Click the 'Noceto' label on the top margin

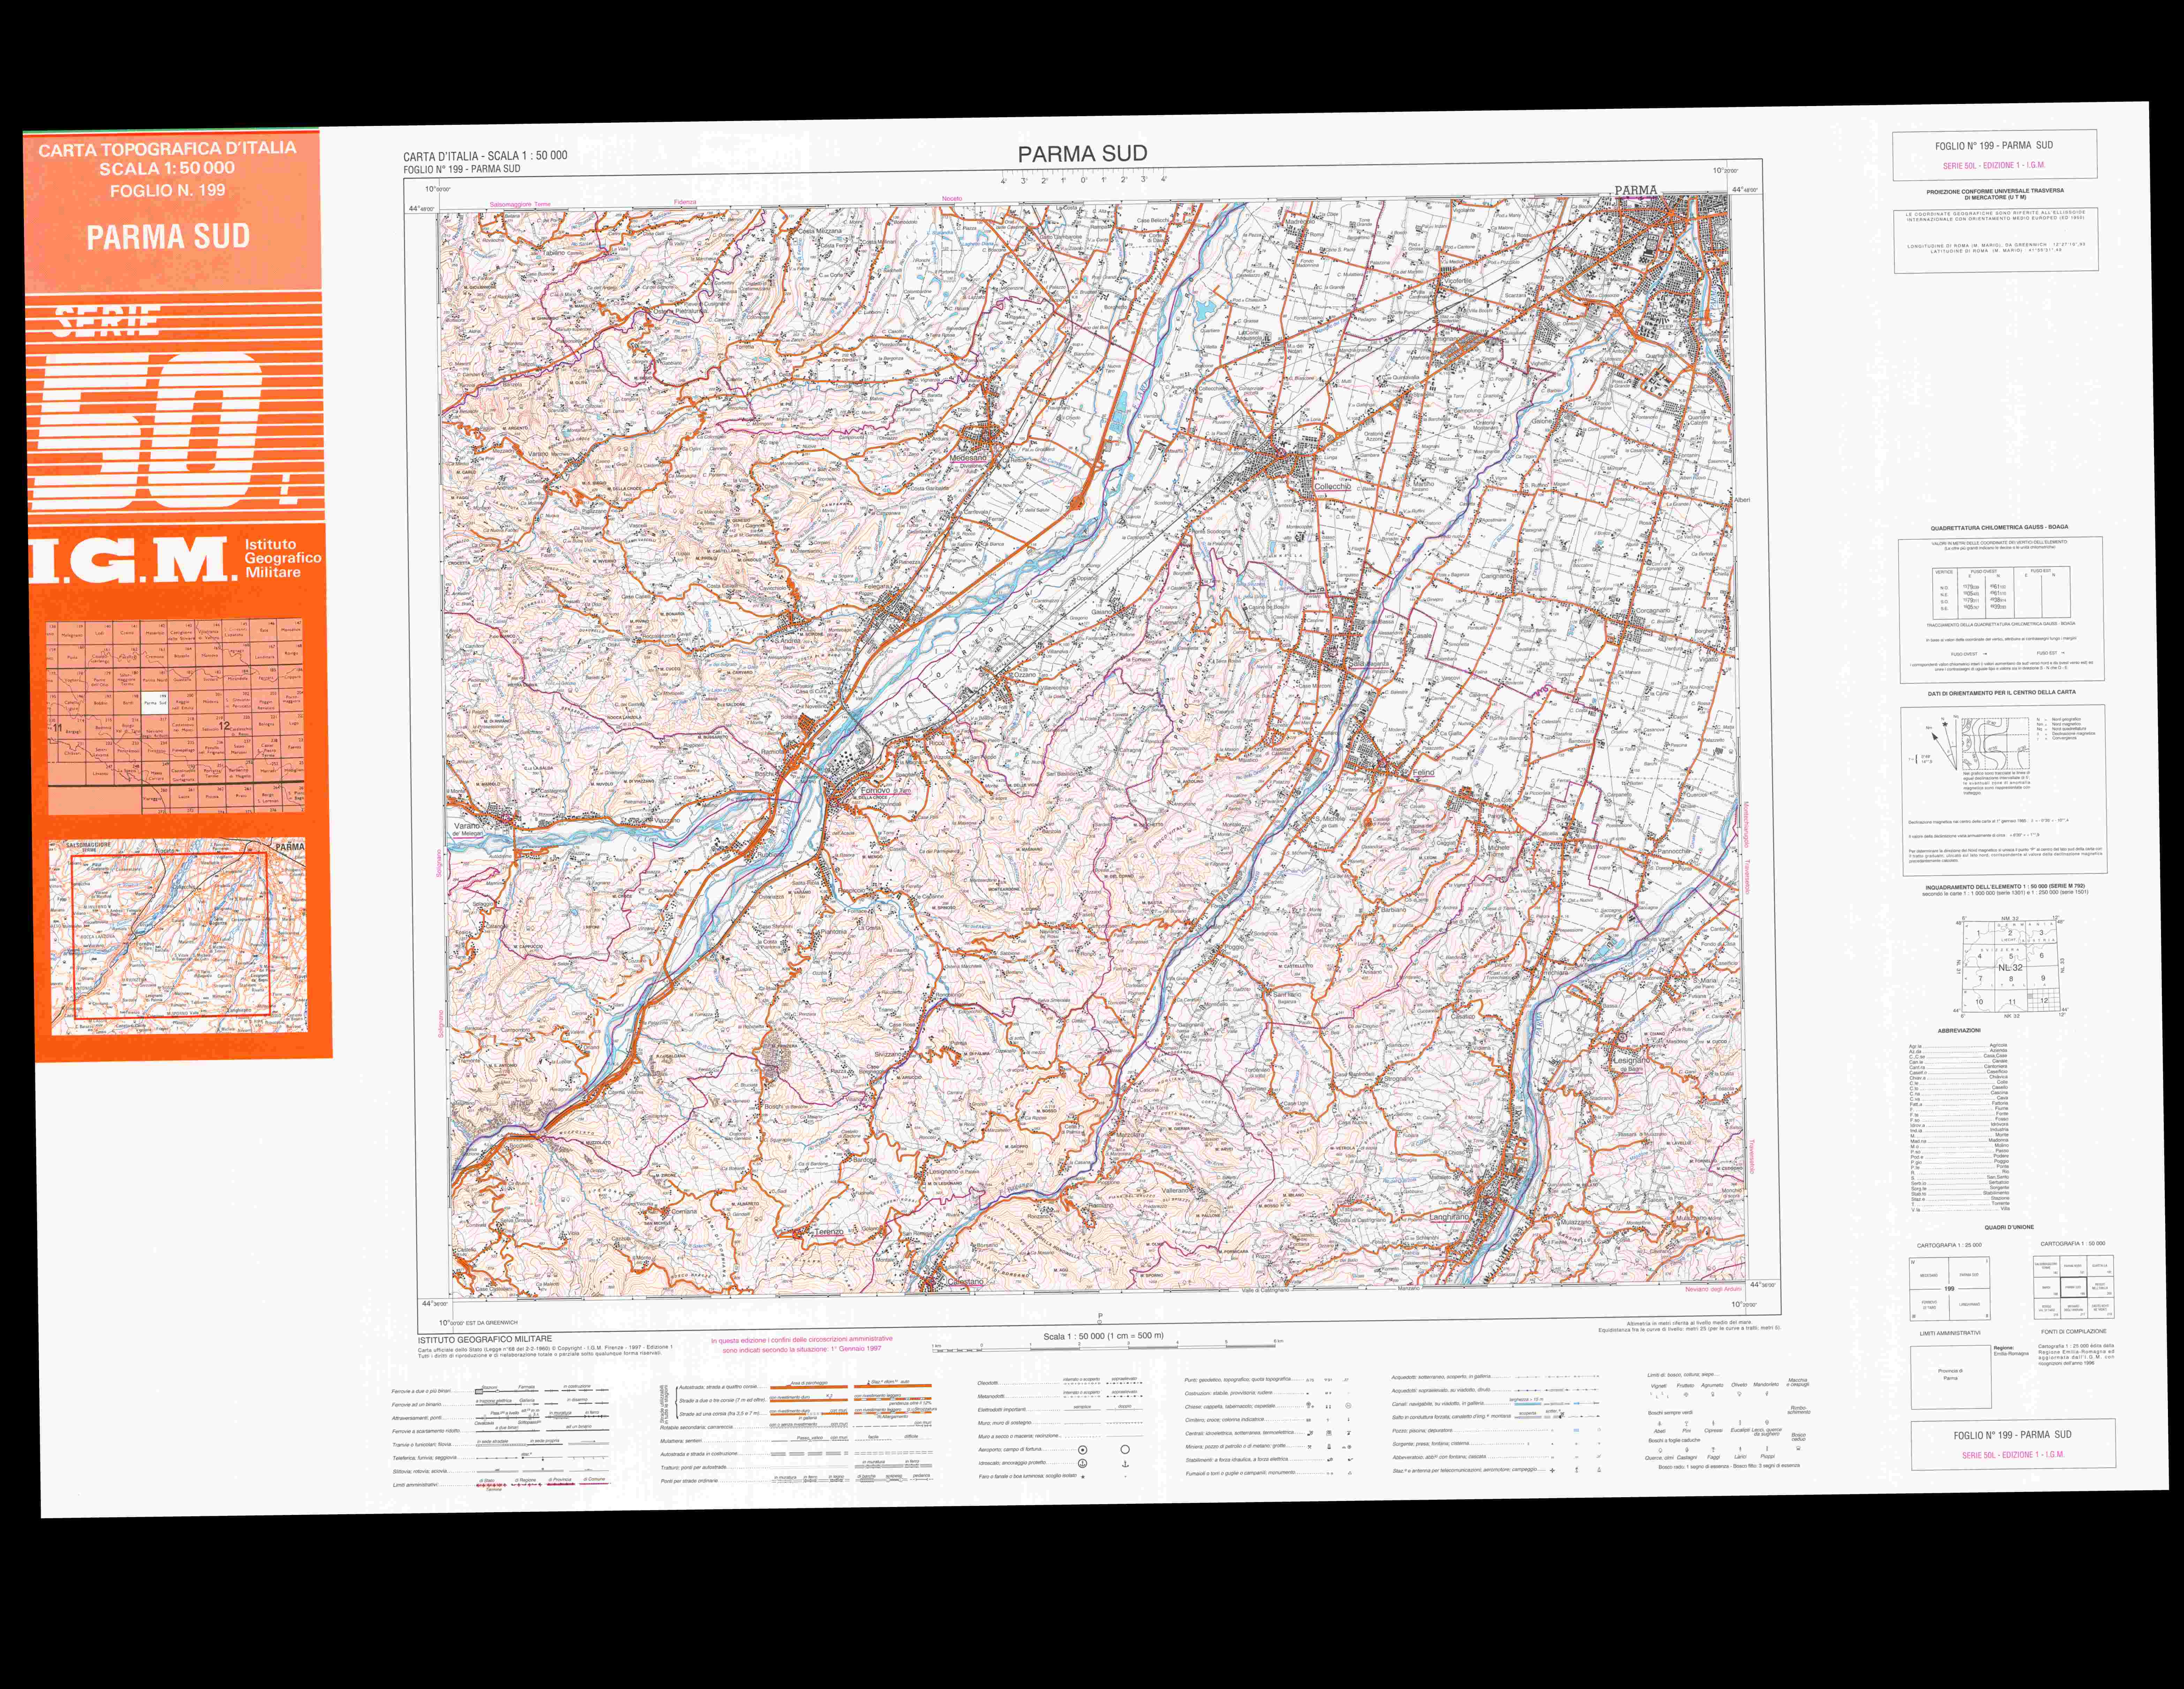click(952, 199)
